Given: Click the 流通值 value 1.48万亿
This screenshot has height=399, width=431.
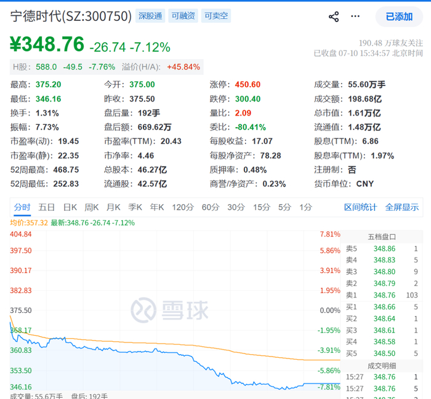Looking at the screenshot, I should pos(365,127).
